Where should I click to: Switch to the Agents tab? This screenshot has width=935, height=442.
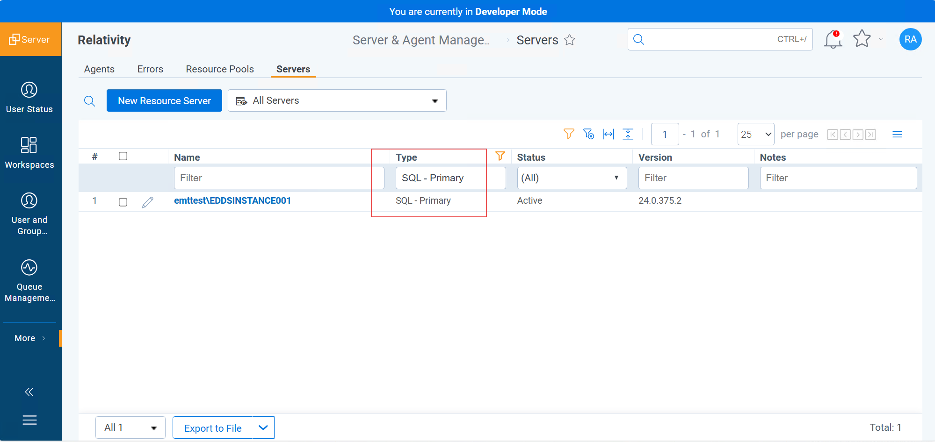(x=99, y=69)
